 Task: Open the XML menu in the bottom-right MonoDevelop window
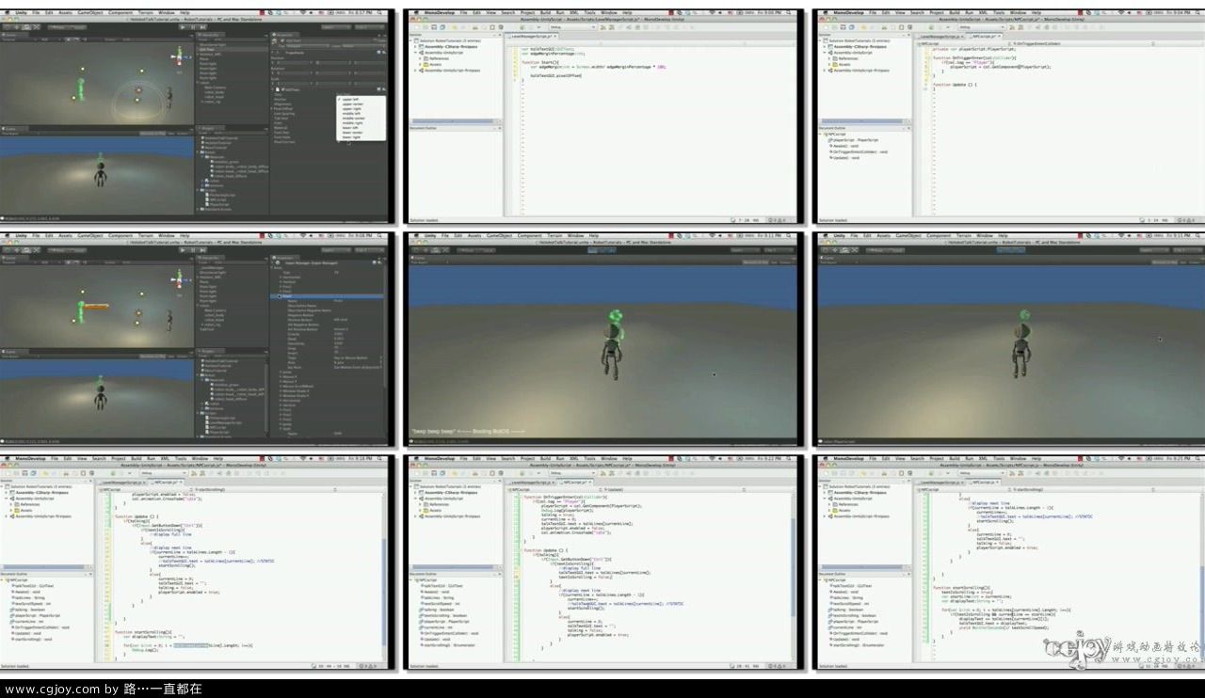click(984, 458)
